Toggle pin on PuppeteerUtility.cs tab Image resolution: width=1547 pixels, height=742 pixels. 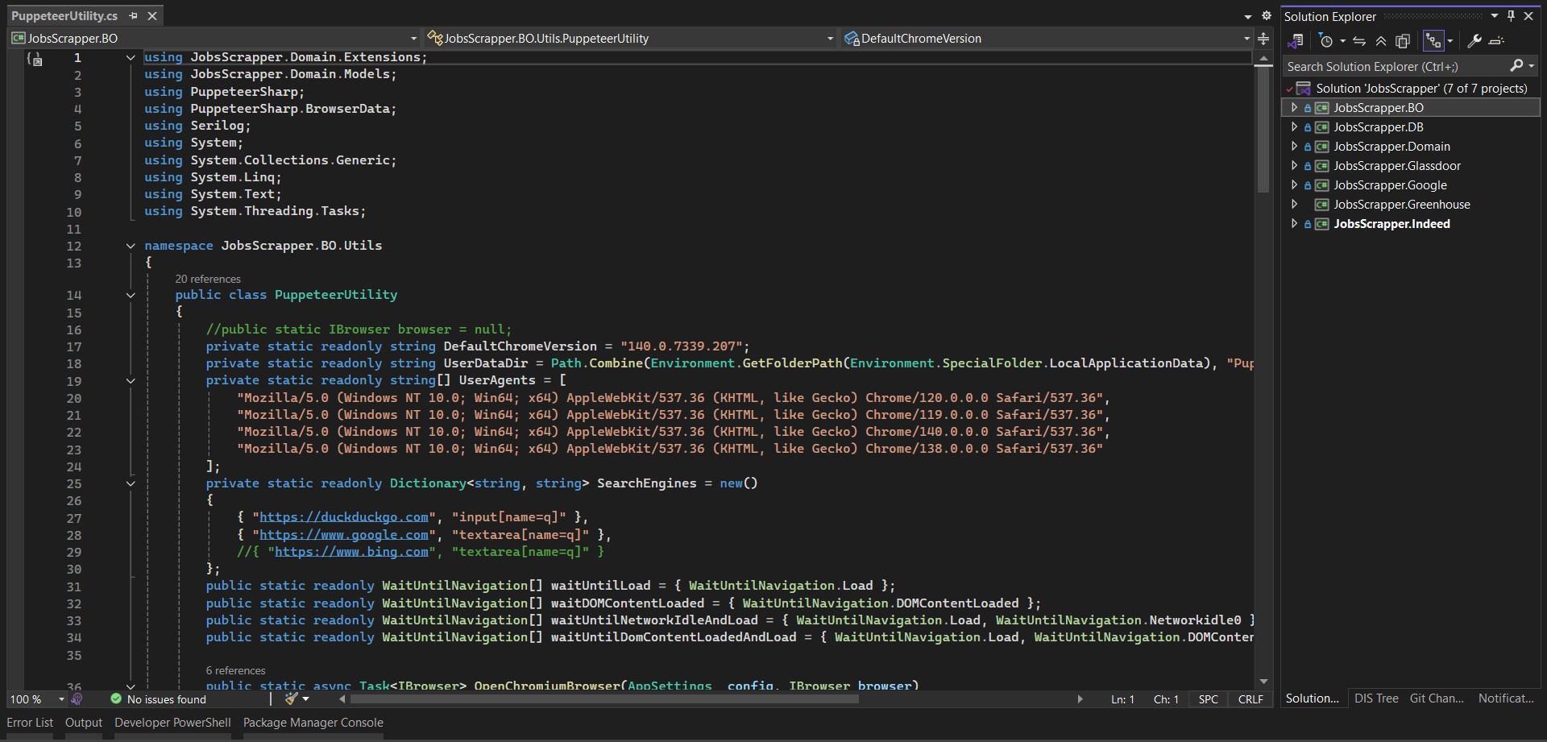click(134, 16)
